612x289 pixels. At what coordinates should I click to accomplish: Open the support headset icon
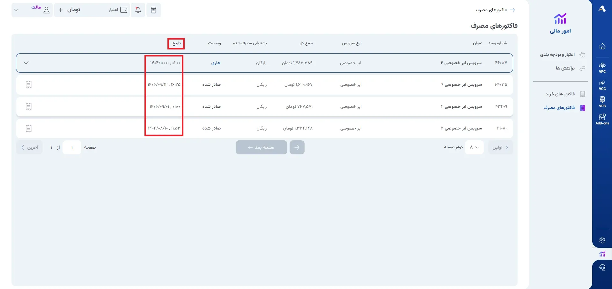(x=602, y=268)
